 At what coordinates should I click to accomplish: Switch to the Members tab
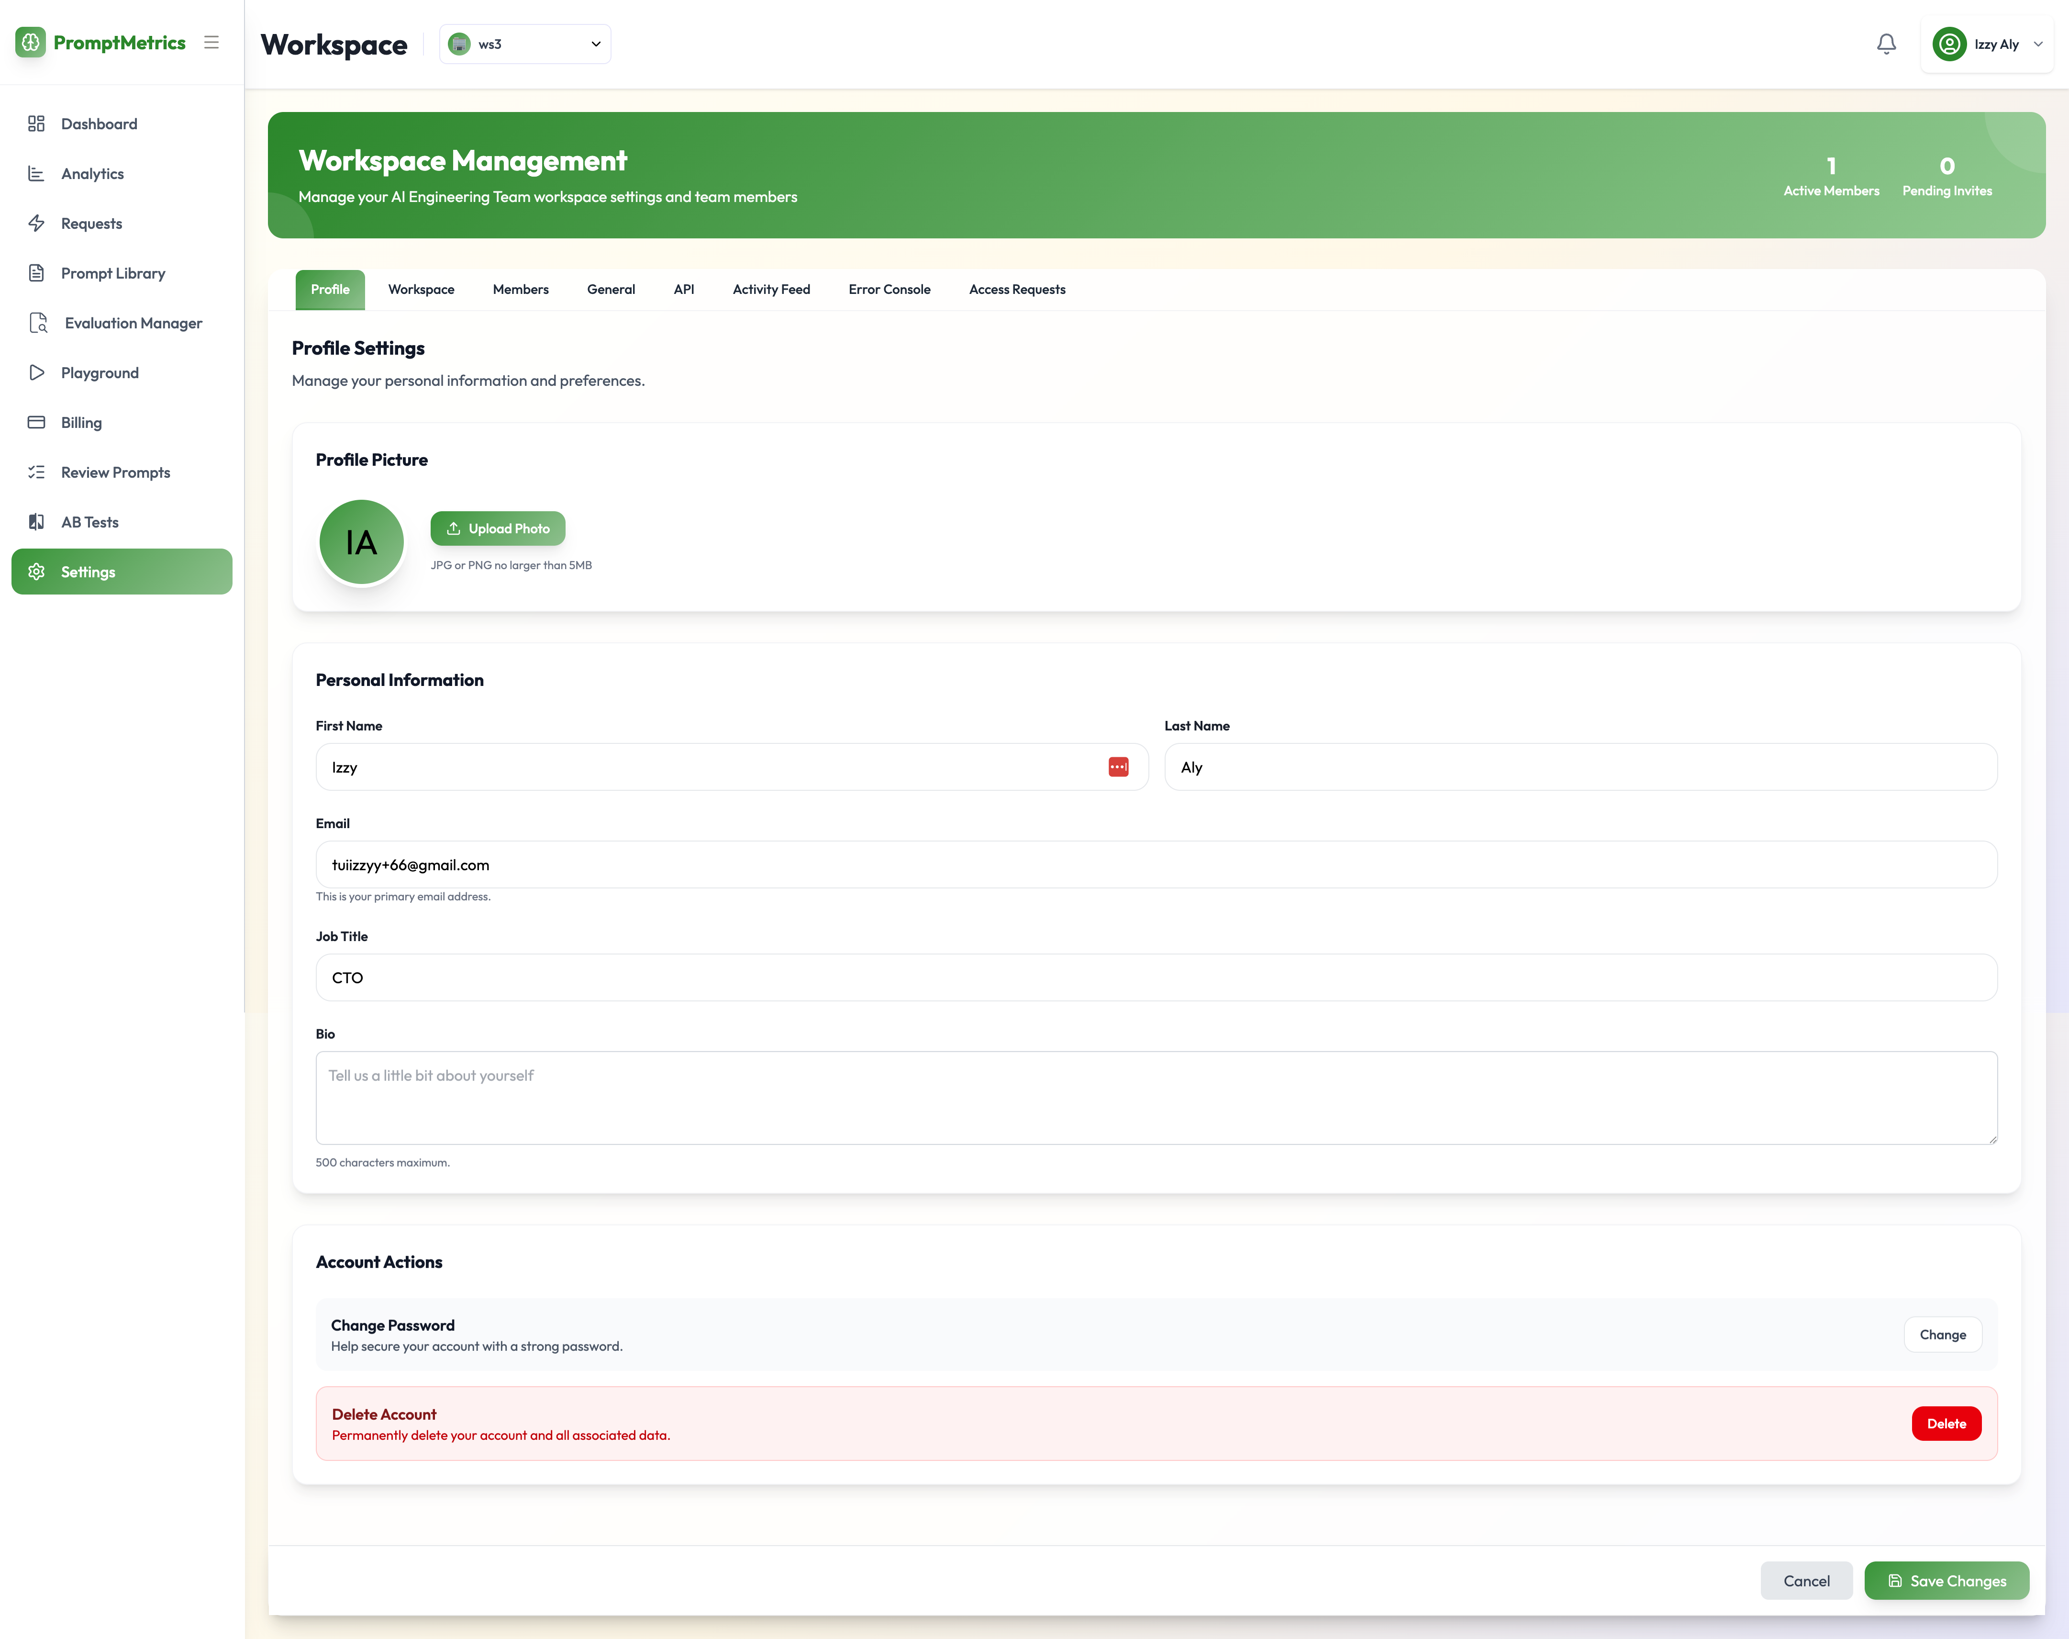pyautogui.click(x=520, y=290)
